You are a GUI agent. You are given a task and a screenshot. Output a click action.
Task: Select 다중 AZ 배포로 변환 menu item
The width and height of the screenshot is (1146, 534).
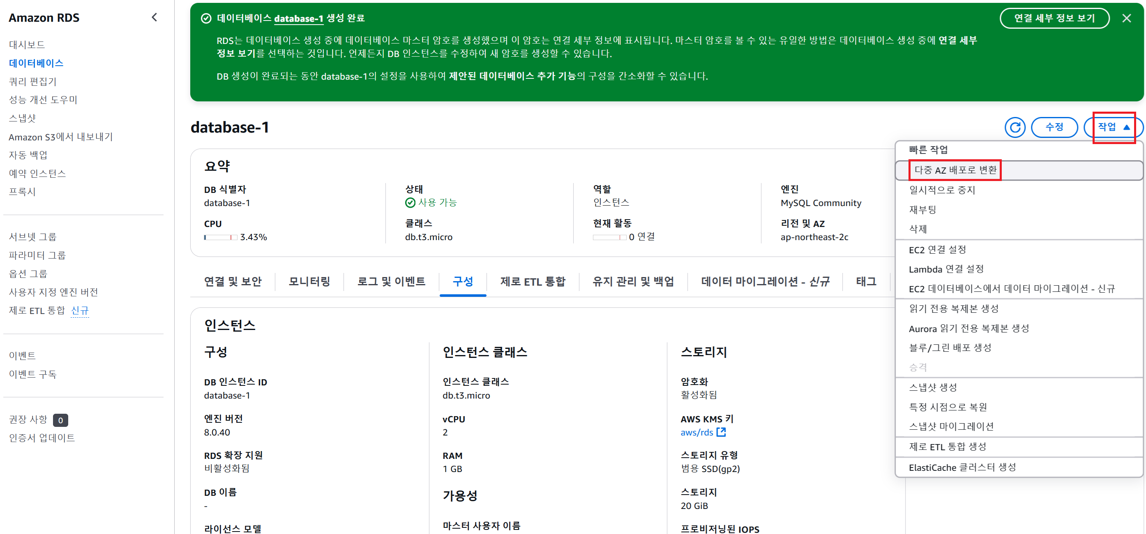point(955,170)
